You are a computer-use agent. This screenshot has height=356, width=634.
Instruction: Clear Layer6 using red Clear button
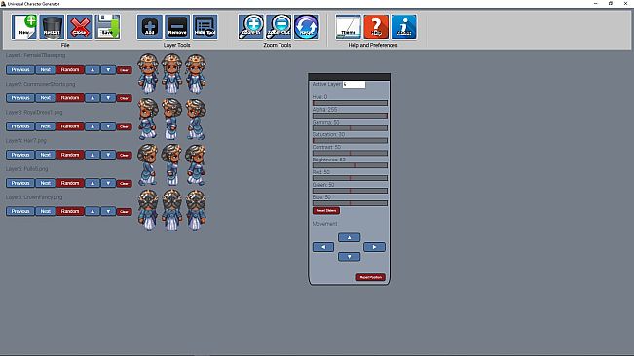click(x=124, y=211)
